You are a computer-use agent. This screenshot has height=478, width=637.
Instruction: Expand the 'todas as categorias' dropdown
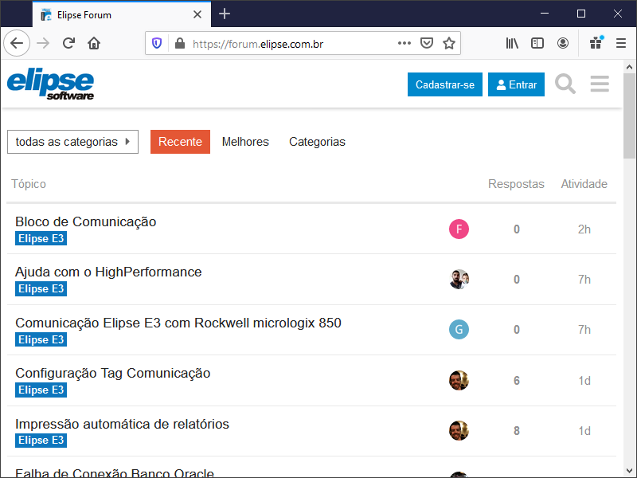coord(72,142)
